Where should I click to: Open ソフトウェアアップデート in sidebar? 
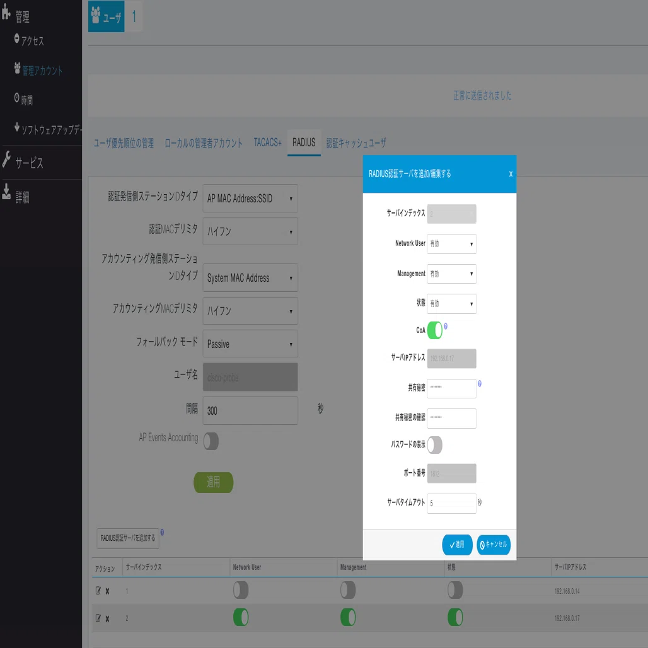pyautogui.click(x=47, y=129)
